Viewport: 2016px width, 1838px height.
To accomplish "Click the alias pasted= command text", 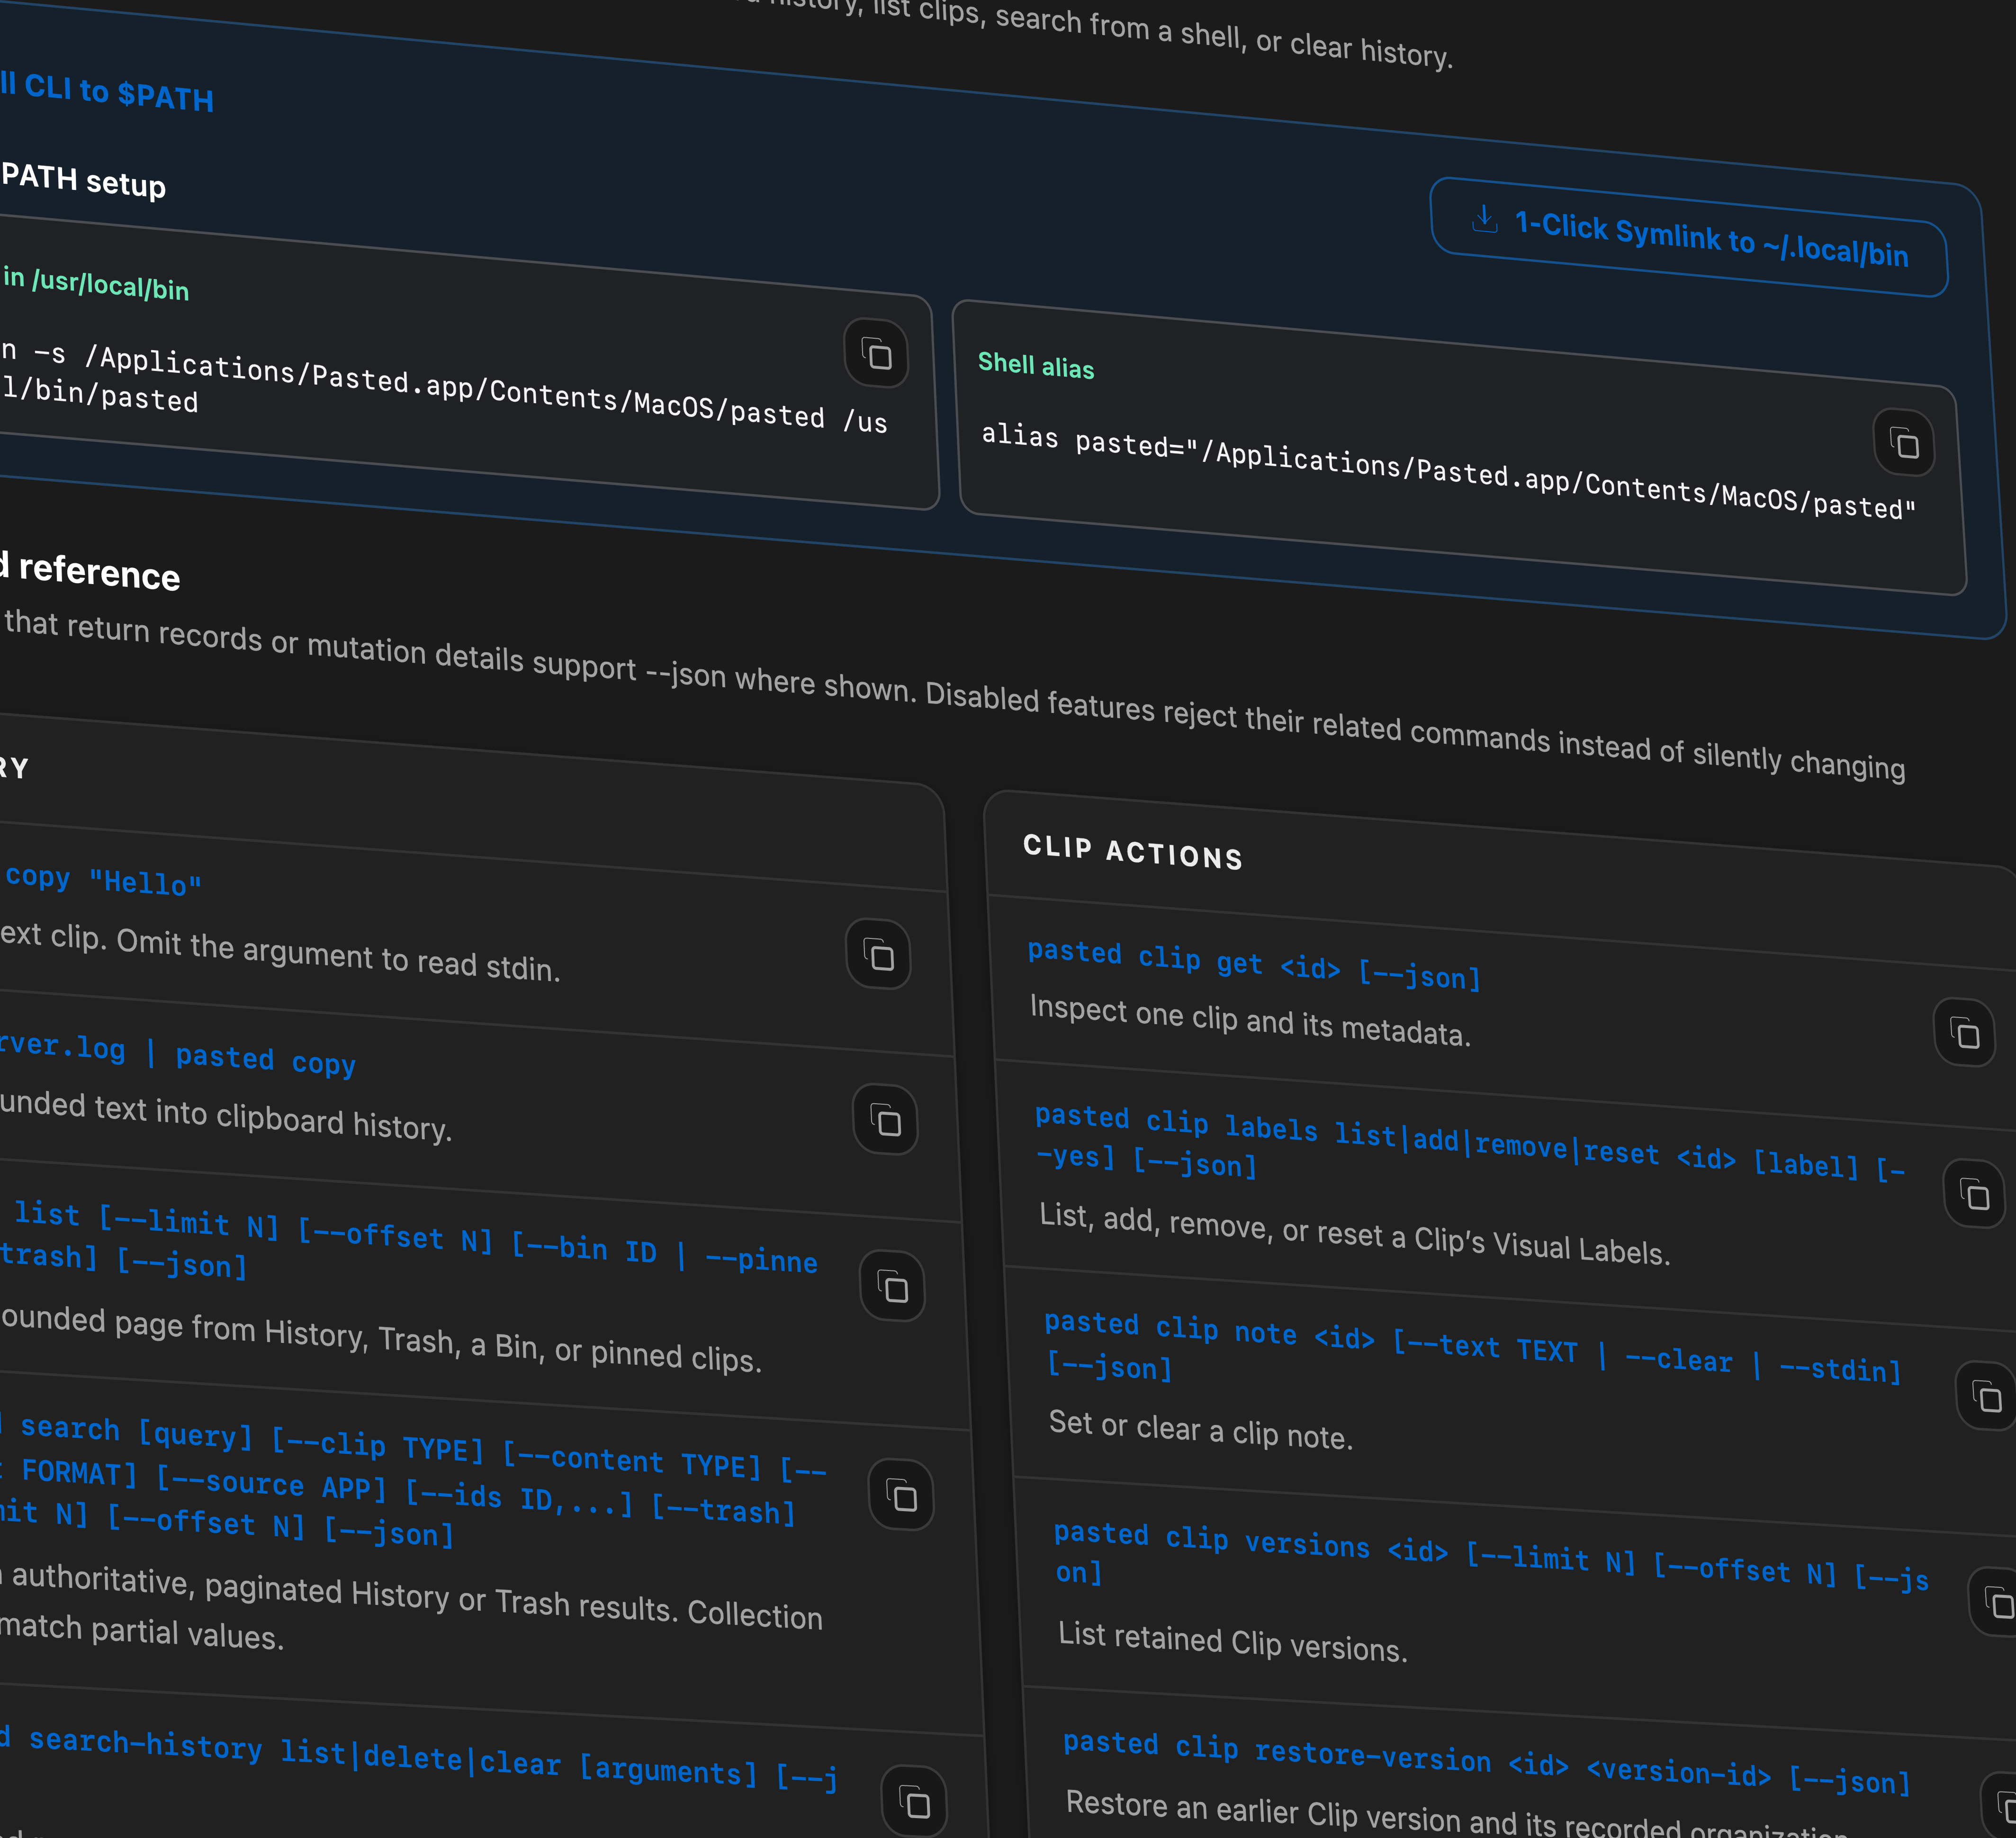I will 1449,471.
